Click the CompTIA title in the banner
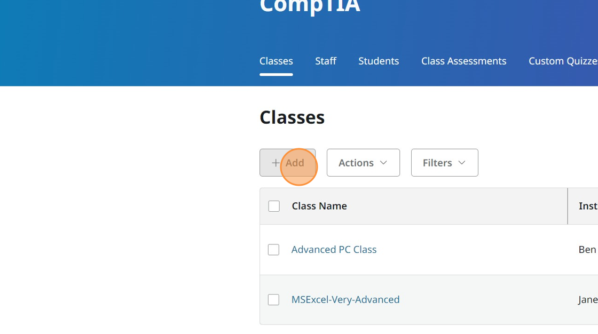This screenshot has width=598, height=334. tap(310, 6)
